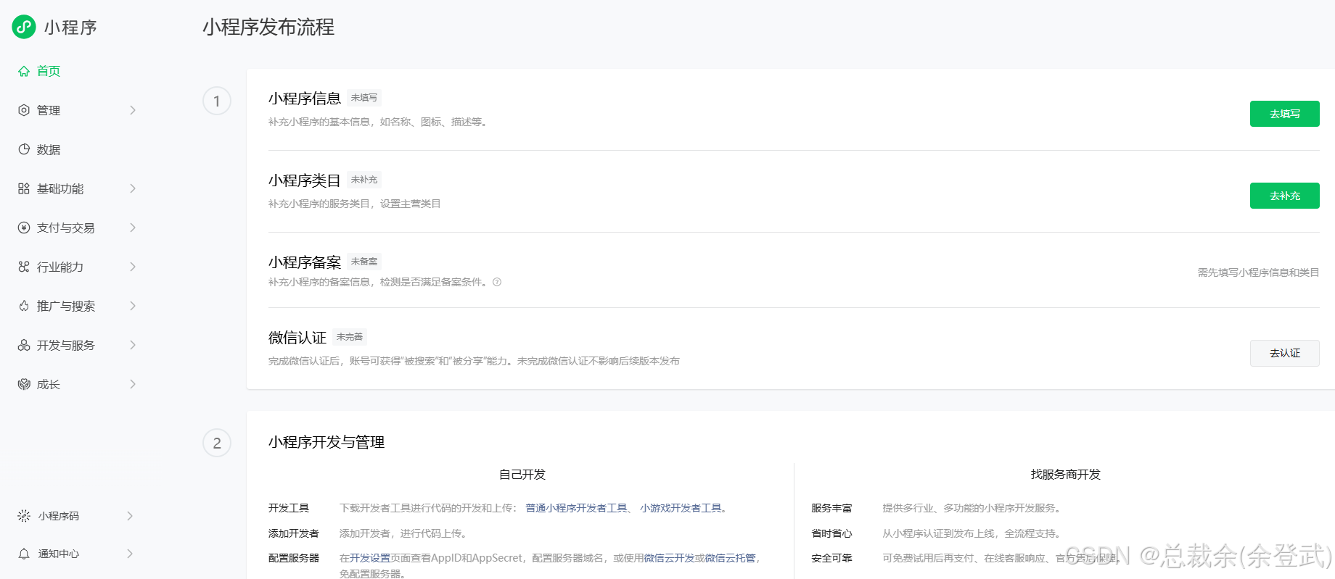Click the 安全可靠 row label
The height and width of the screenshot is (579, 1335).
[x=831, y=558]
